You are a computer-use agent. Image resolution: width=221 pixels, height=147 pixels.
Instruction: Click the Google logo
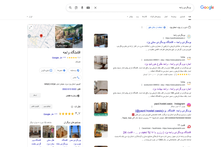[x=207, y=7]
